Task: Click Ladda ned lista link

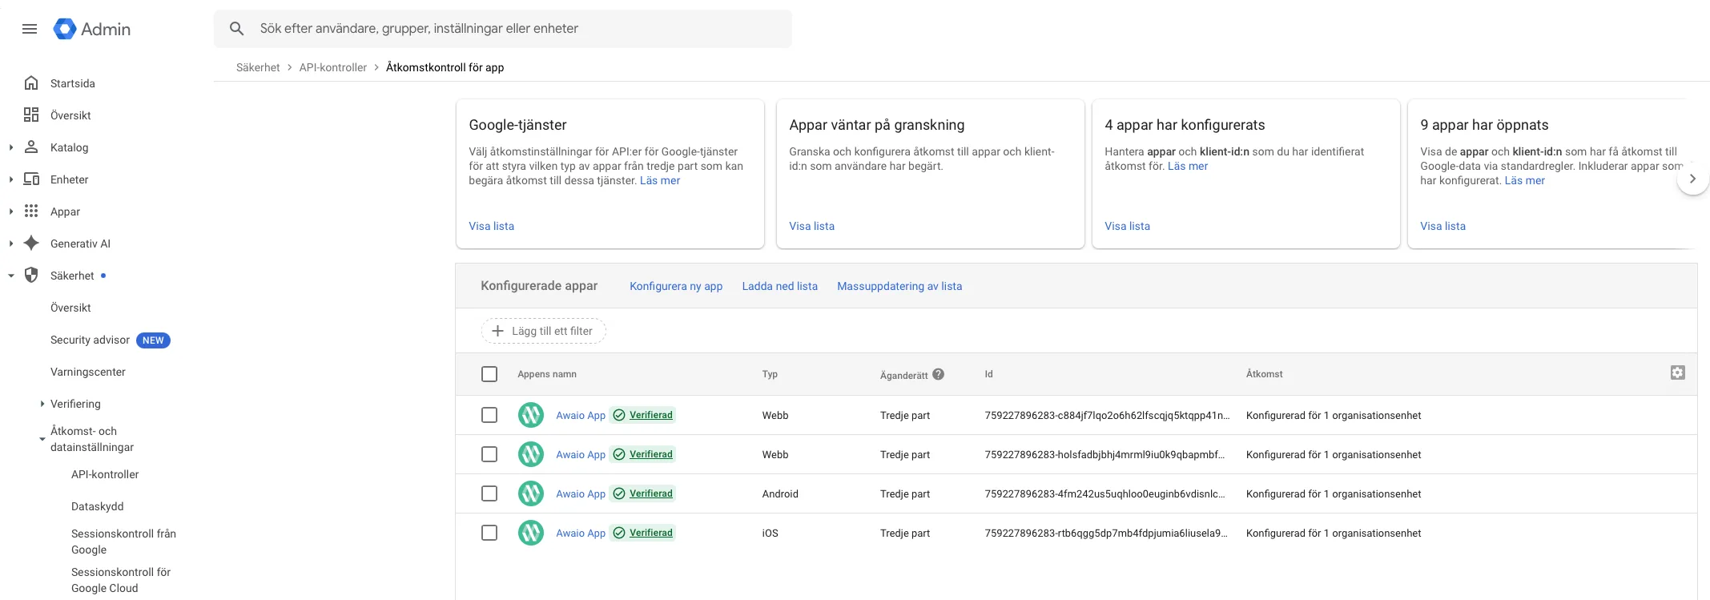Action: (780, 286)
